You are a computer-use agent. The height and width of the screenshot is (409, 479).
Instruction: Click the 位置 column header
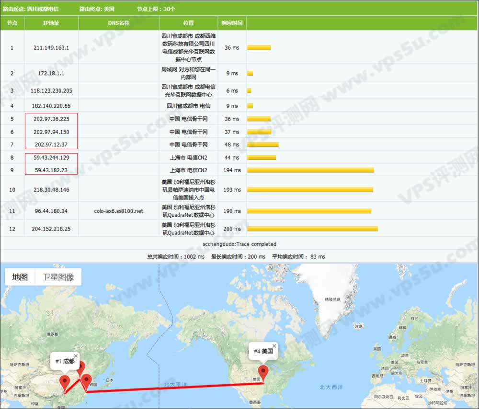[188, 23]
